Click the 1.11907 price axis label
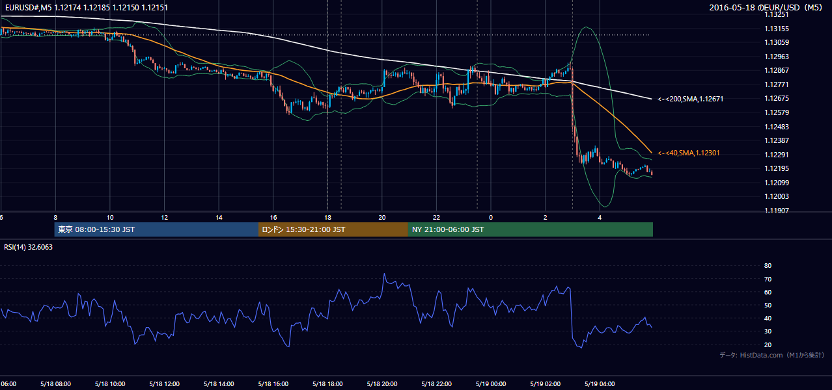Viewport: 832px width, 390px height. click(777, 211)
